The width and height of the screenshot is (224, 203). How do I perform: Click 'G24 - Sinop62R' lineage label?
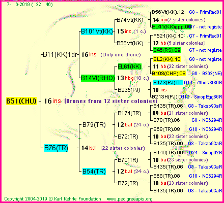(x=206, y=153)
